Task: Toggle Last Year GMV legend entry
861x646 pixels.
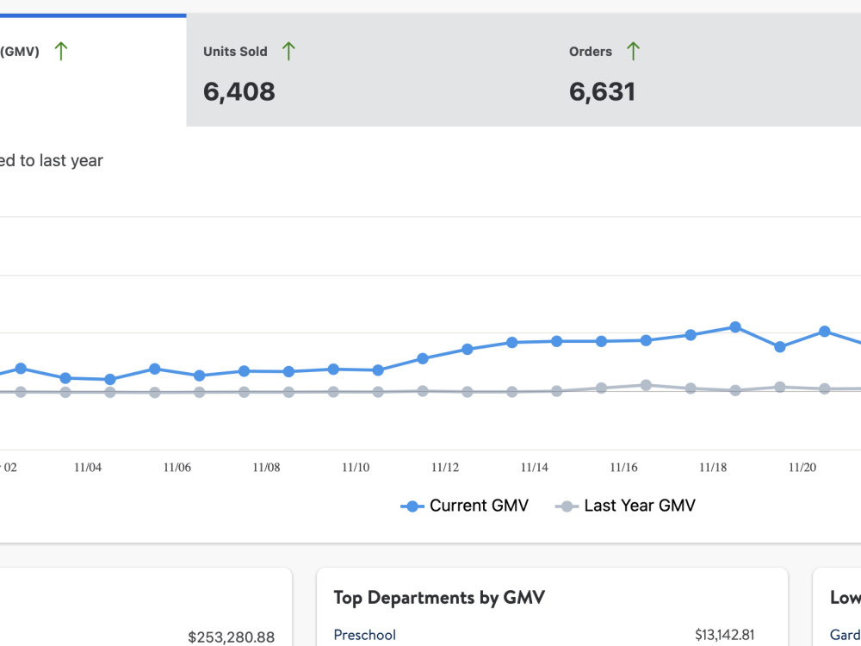Action: point(625,506)
